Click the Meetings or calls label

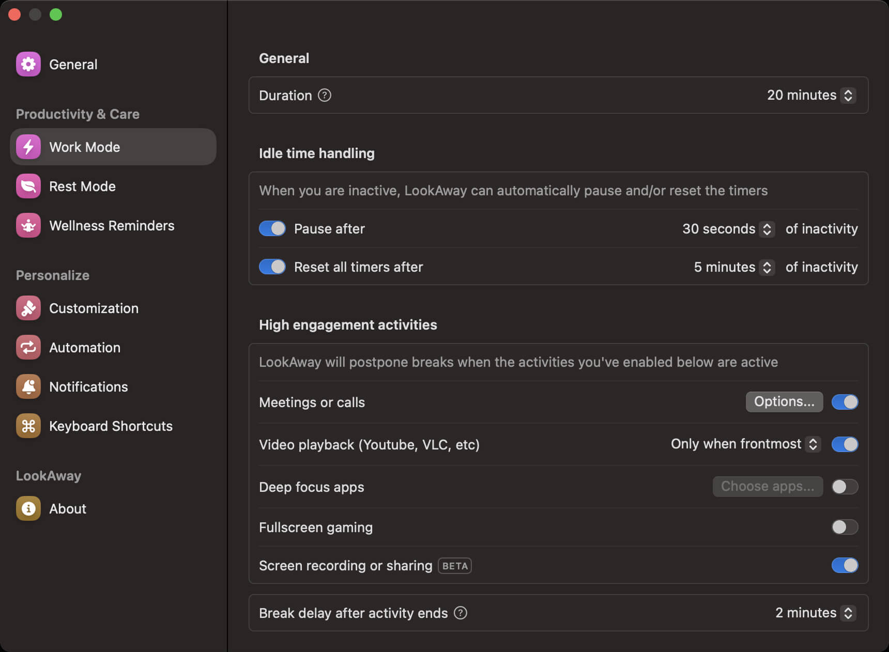tap(312, 402)
